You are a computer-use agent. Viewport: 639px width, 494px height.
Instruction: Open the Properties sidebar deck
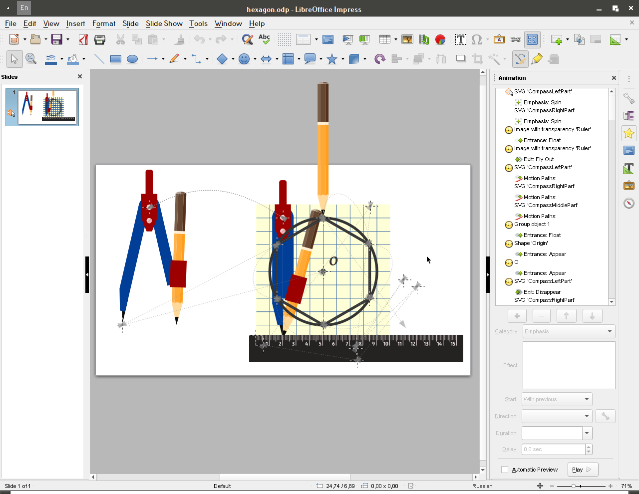click(x=629, y=98)
